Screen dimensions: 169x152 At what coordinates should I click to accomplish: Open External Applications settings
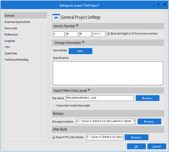tap(17, 22)
